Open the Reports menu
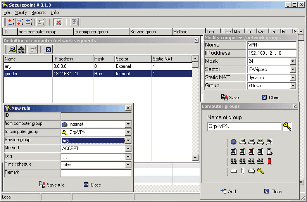The width and height of the screenshot is (307, 202). click(x=39, y=12)
